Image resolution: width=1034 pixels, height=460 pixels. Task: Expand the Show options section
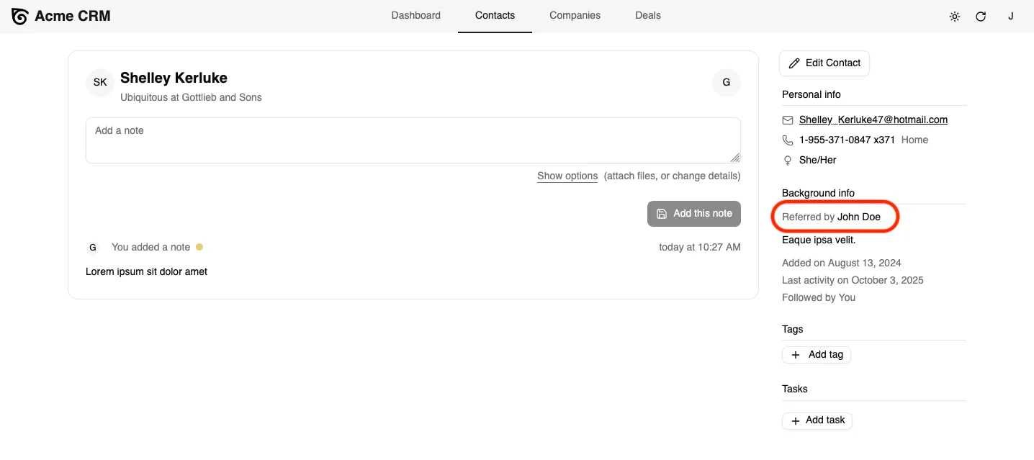click(567, 176)
